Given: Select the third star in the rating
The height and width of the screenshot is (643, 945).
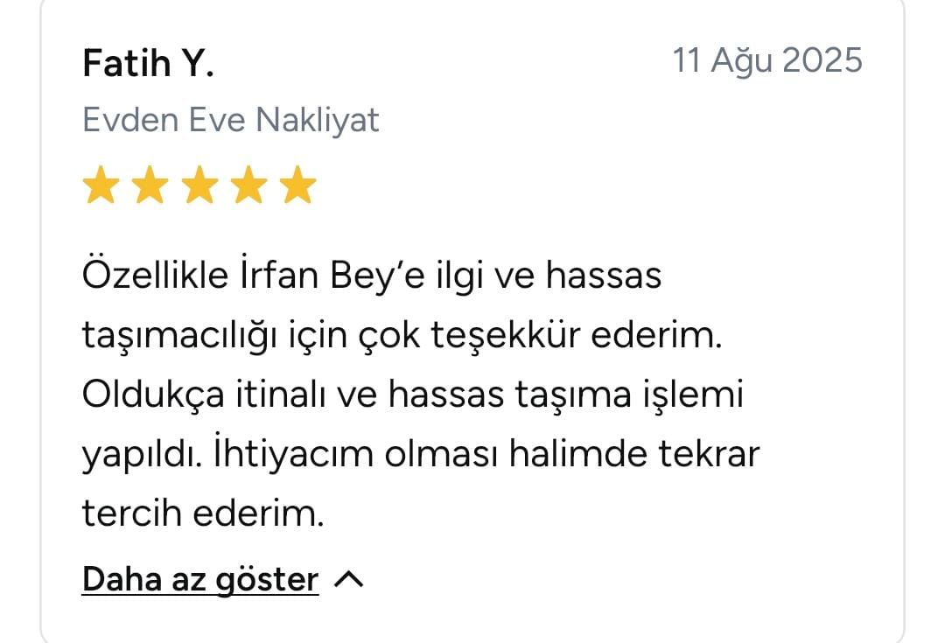Looking at the screenshot, I should [199, 186].
